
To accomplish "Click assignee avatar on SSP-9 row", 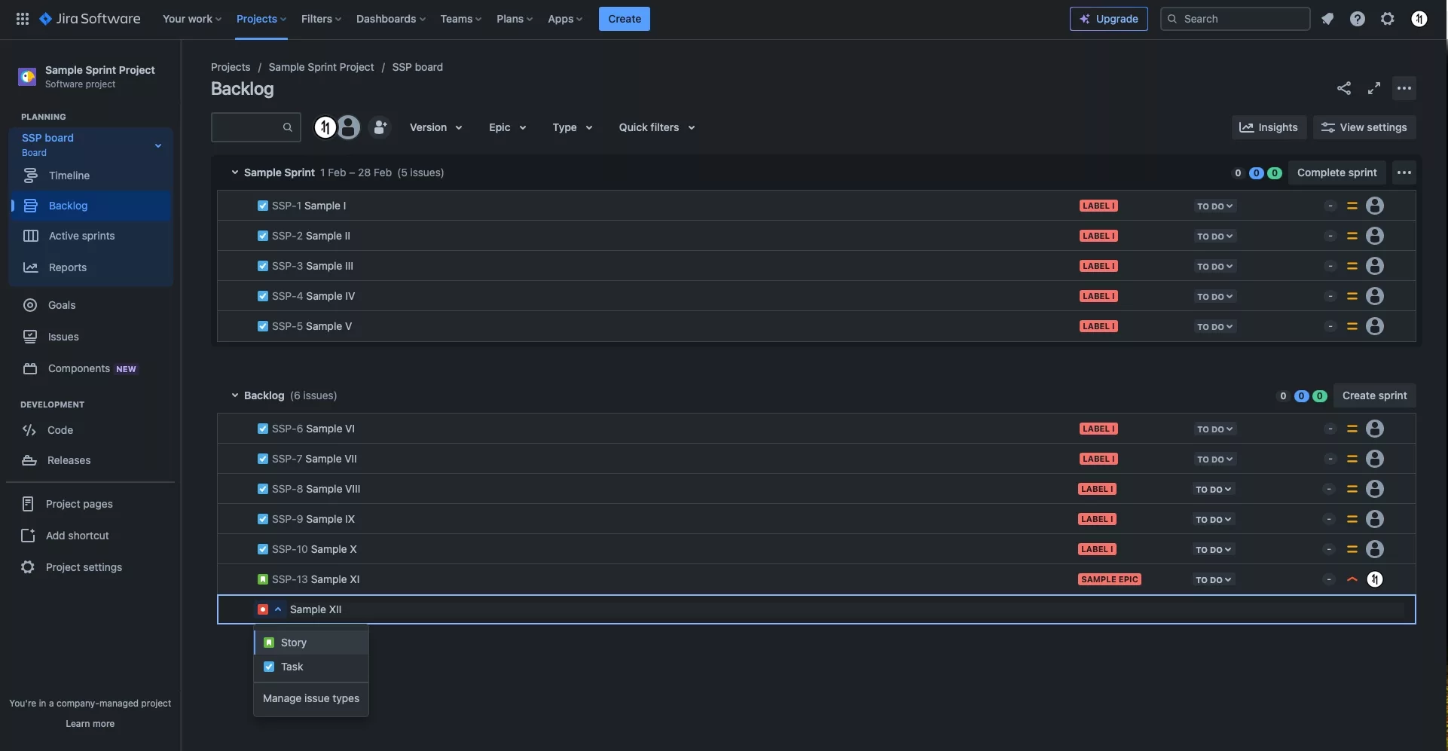I will 1375,519.
